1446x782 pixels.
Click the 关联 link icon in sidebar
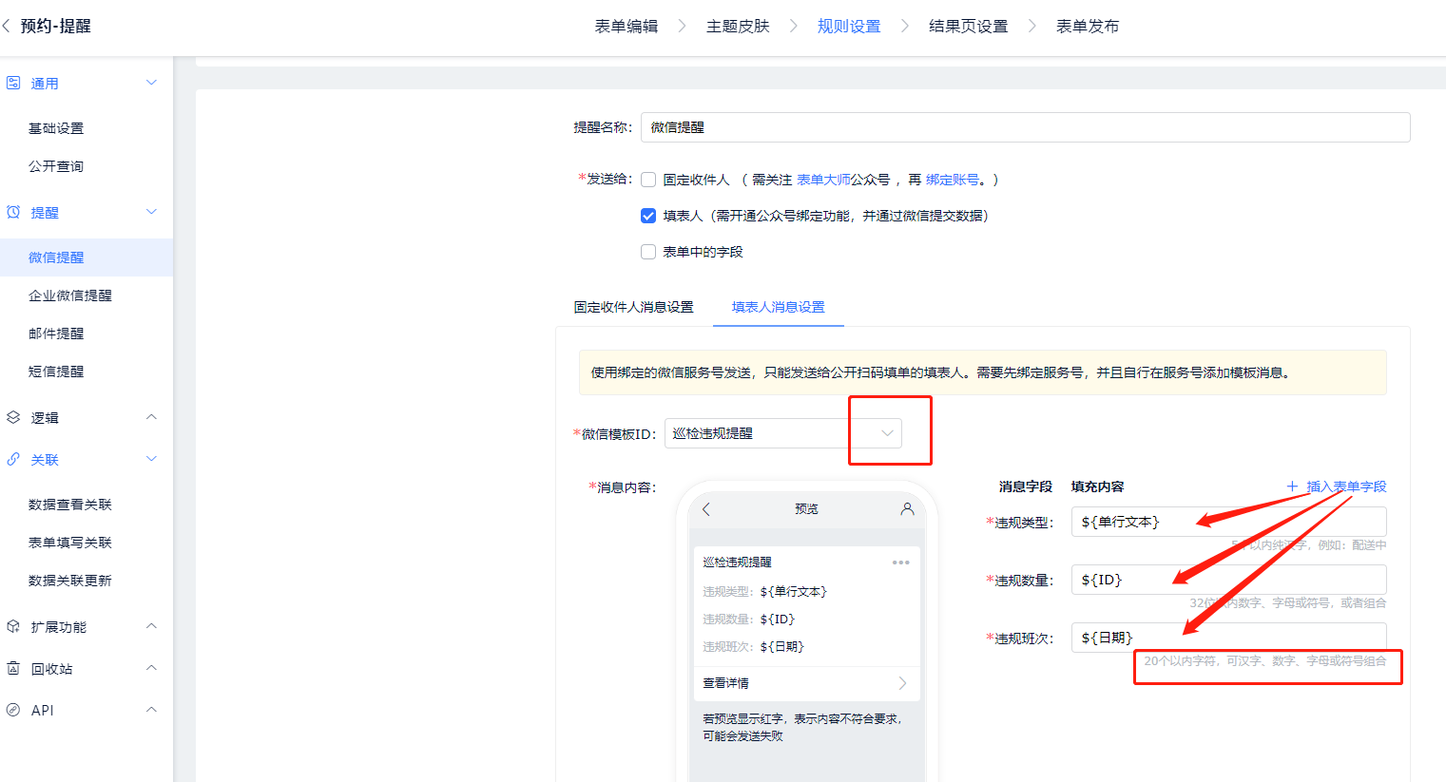click(13, 460)
